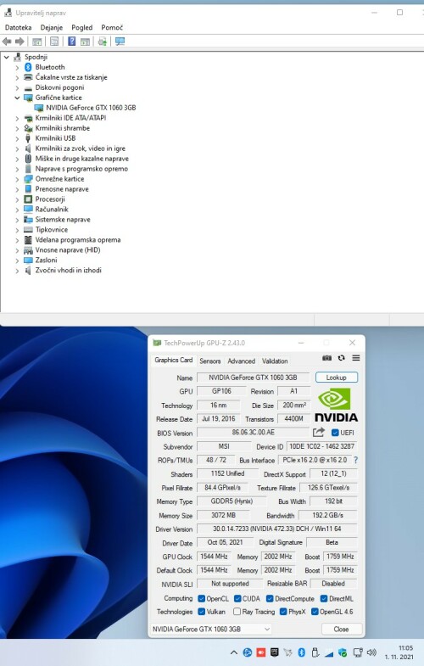Screen dimensions: 424x666
Task: Click the monitor scan icon in toolbar
Action: (120, 42)
